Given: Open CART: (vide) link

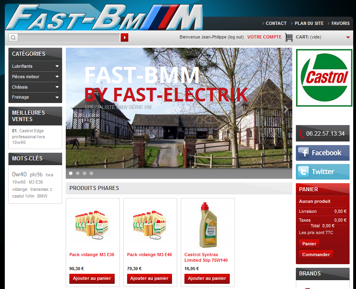Looking at the screenshot, I should pyautogui.click(x=308, y=37).
